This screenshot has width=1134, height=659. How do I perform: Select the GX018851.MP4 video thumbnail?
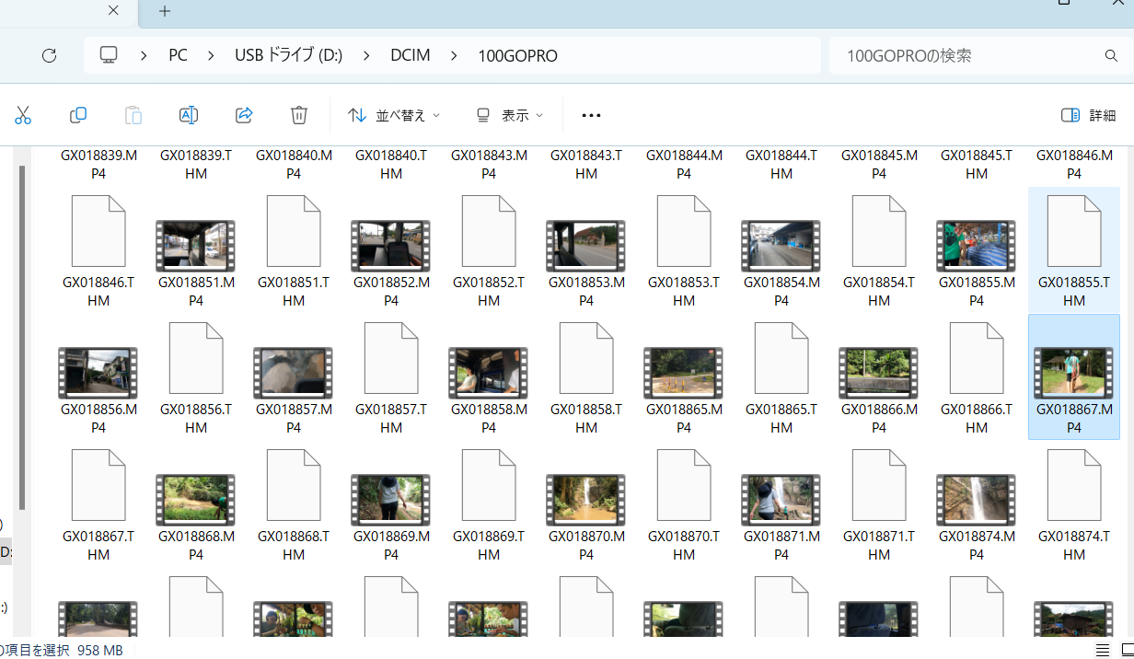[196, 245]
